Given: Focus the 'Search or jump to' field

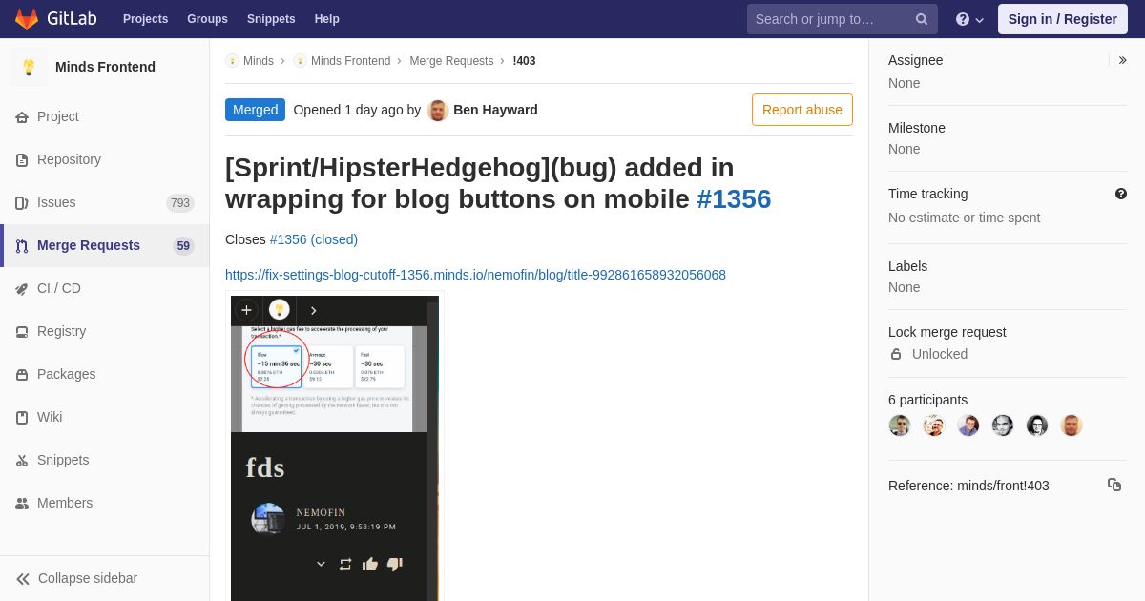Looking at the screenshot, I should click(842, 19).
